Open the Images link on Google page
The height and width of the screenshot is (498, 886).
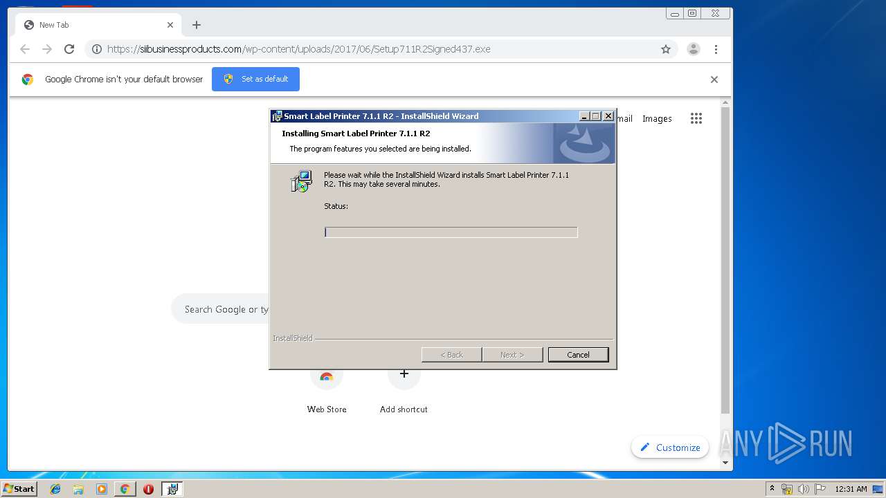657,119
